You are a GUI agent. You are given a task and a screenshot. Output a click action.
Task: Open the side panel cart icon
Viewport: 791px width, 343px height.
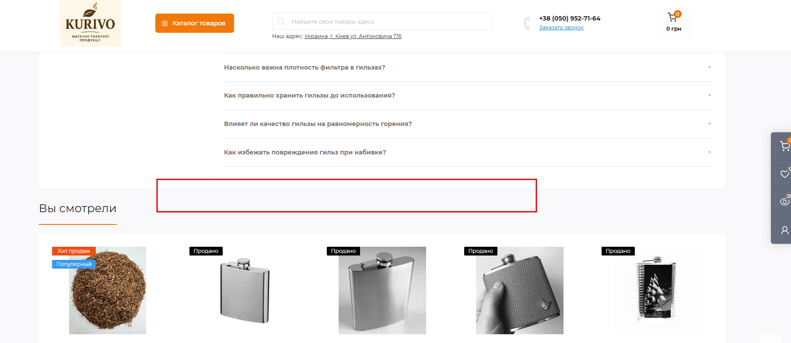pyautogui.click(x=784, y=146)
